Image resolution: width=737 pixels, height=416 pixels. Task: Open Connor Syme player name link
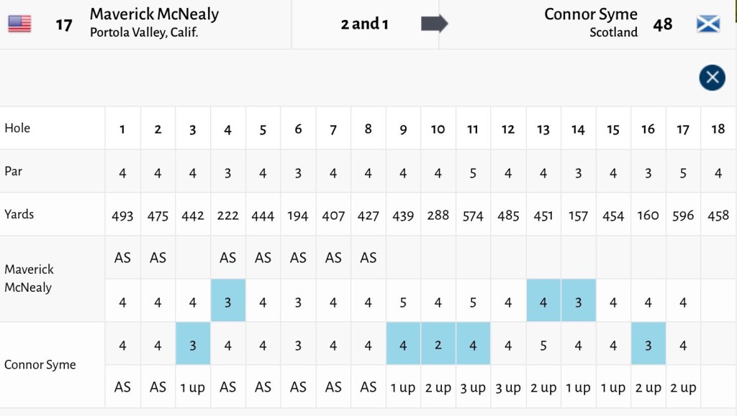[x=590, y=14]
